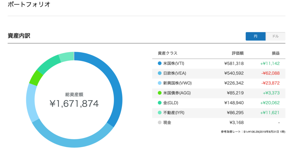
Task: Select the 金(GLD) row label
Action: click(171, 103)
